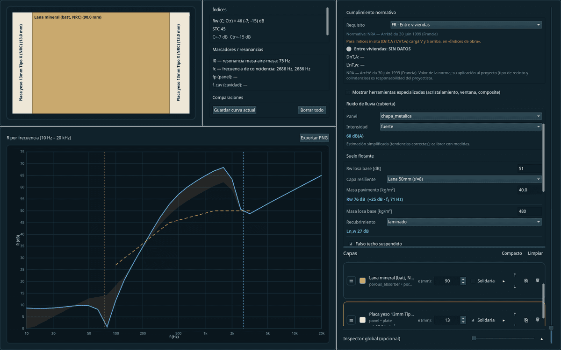Click the Rw losa base input field
Image resolution: width=561 pixels, height=350 pixels.
click(530, 168)
